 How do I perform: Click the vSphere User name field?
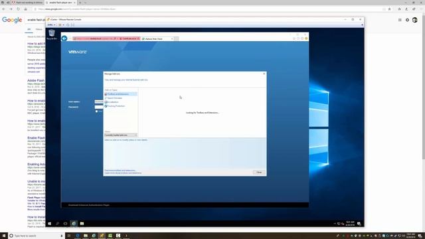(x=99, y=102)
